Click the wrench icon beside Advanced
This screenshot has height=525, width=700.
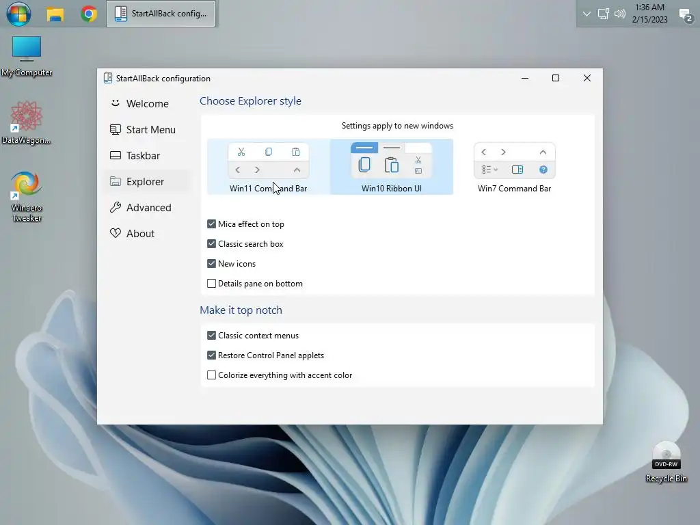[115, 208]
